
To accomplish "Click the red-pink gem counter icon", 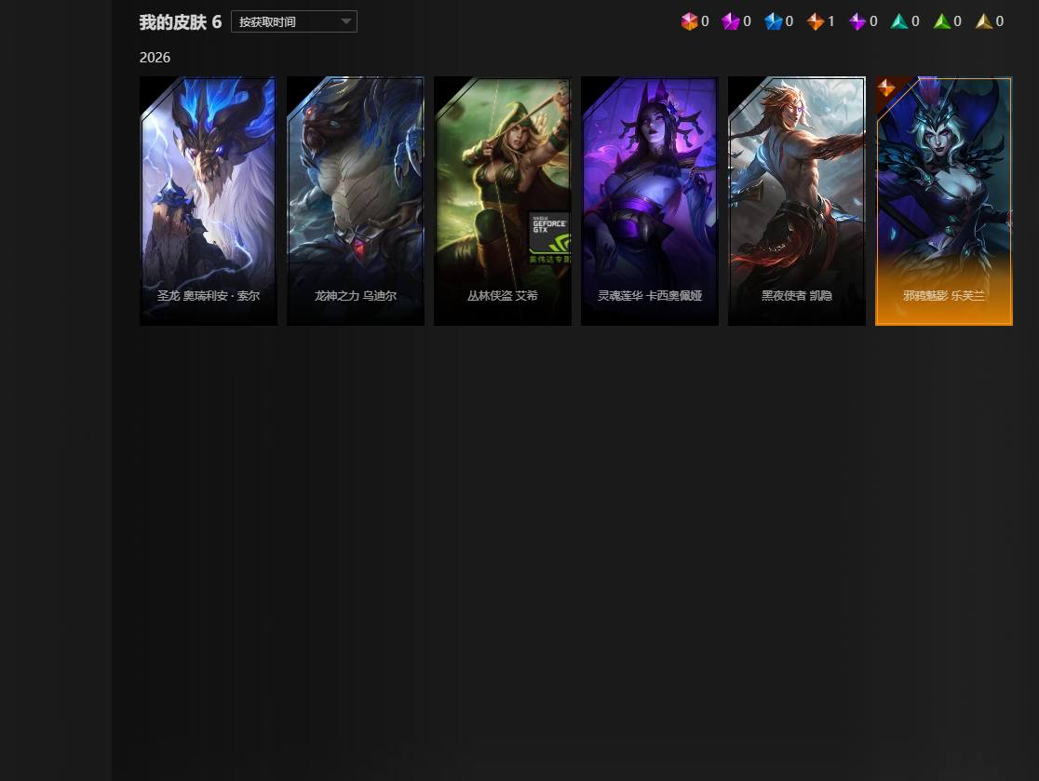I will pos(689,21).
